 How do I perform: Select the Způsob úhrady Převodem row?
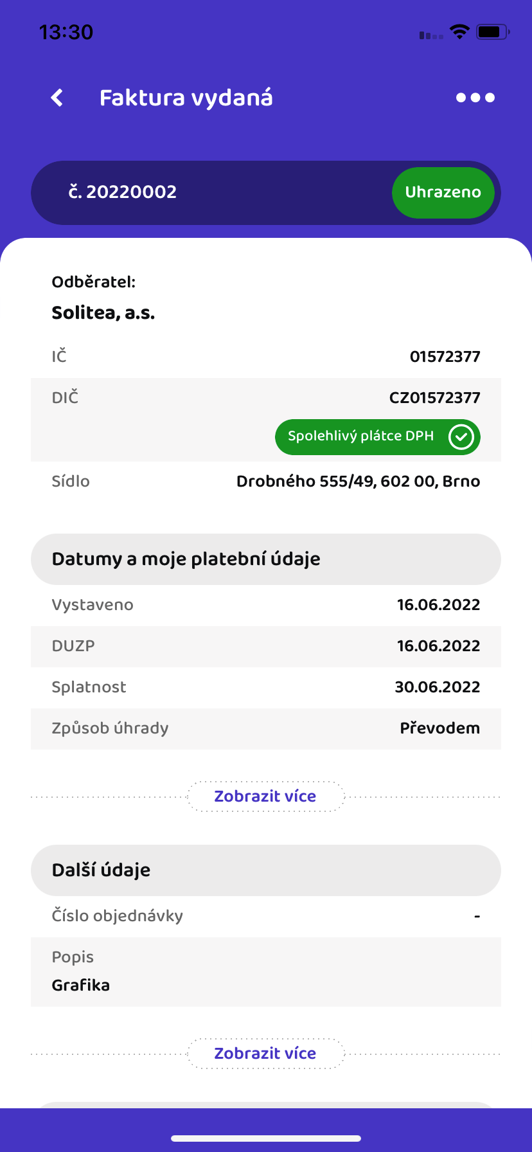click(x=266, y=729)
